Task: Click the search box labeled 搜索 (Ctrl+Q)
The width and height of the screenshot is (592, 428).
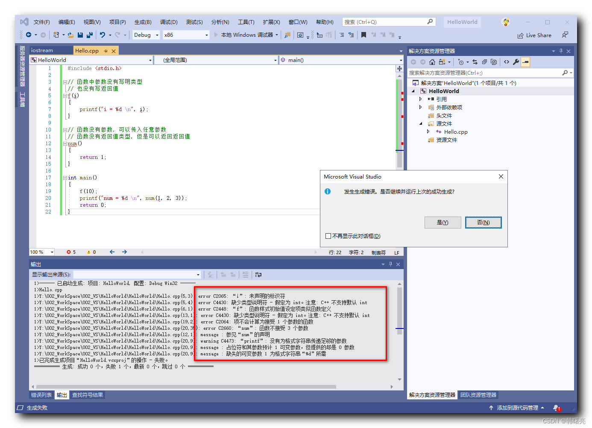Action: [x=389, y=22]
